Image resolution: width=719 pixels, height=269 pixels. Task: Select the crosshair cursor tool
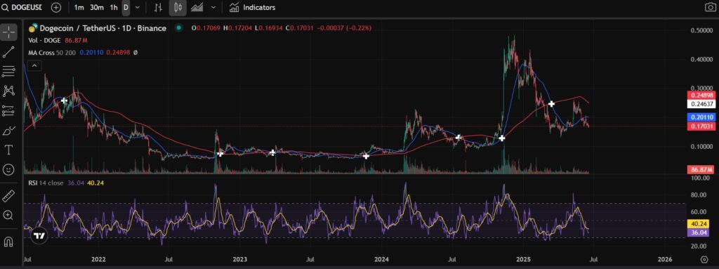coord(8,32)
